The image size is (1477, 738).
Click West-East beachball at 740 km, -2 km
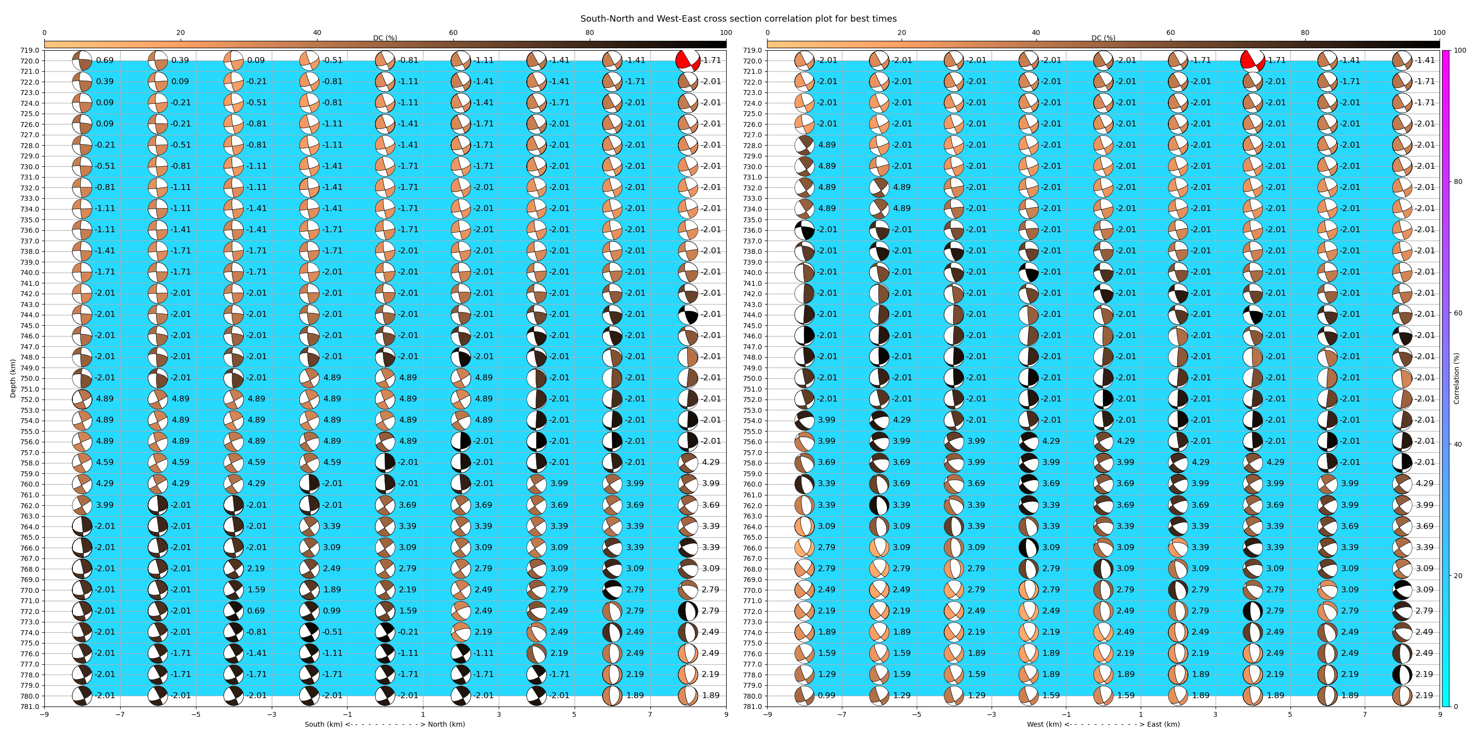tap(1028, 272)
